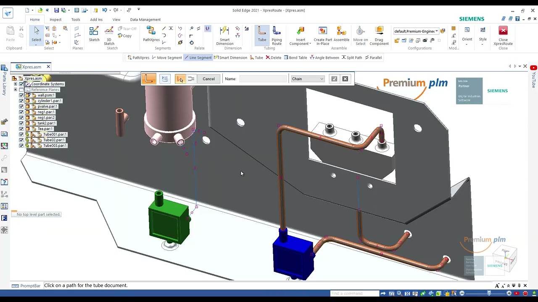Image resolution: width=538 pixels, height=302 pixels.
Task: Activate the Tube command in ribbon
Action: click(262, 34)
